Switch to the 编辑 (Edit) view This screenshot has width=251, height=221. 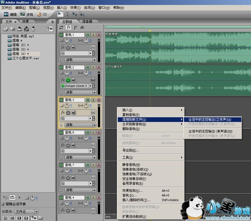point(10,14)
